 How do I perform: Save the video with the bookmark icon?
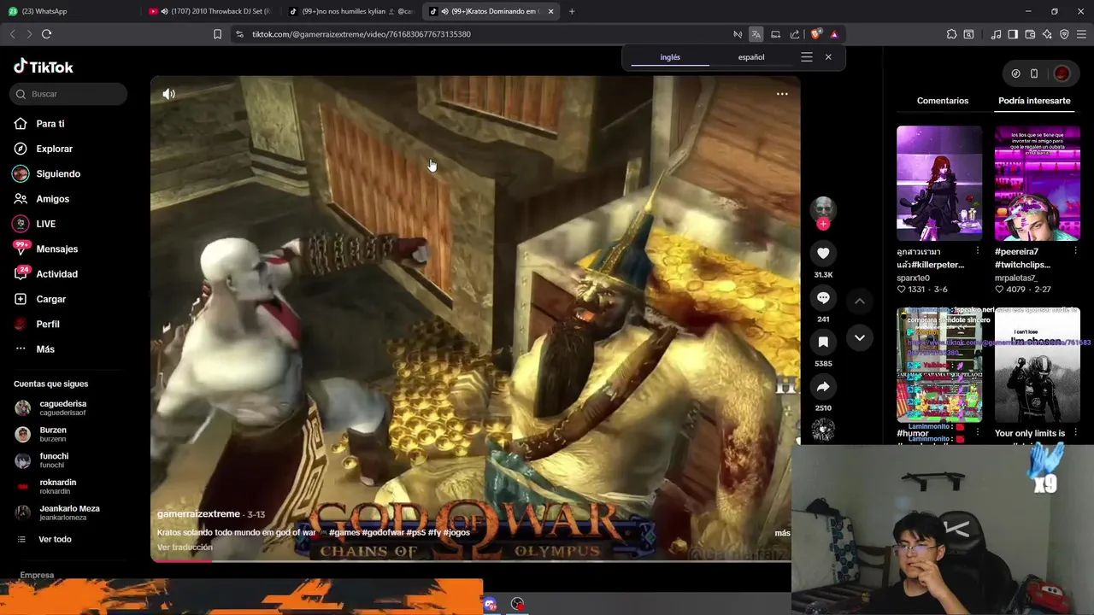(x=823, y=342)
